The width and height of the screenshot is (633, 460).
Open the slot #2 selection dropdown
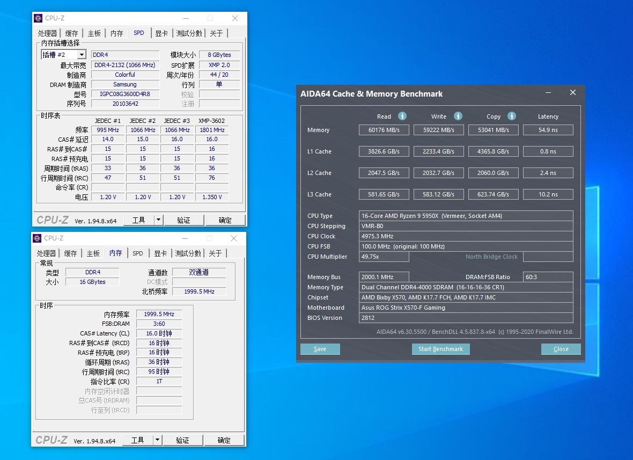82,55
